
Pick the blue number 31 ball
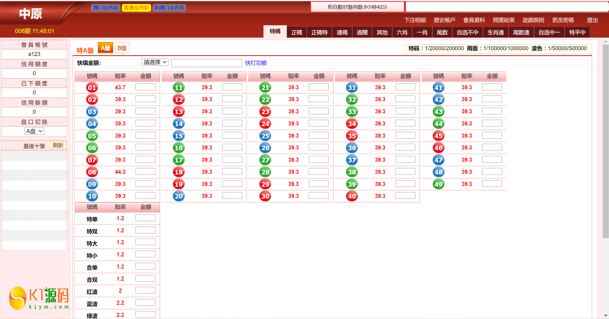pyautogui.click(x=352, y=87)
